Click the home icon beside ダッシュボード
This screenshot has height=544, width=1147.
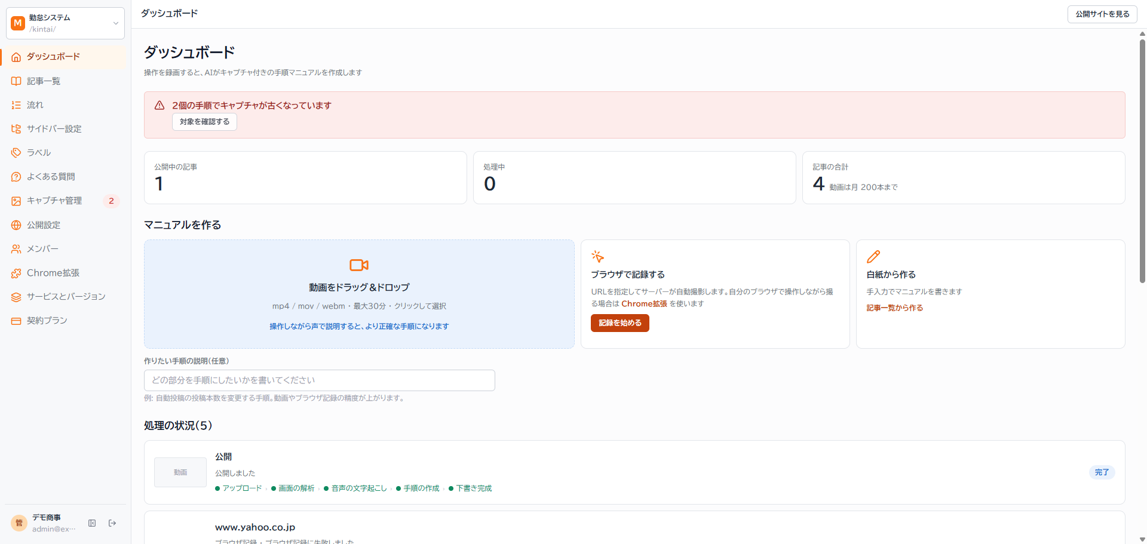tap(16, 57)
